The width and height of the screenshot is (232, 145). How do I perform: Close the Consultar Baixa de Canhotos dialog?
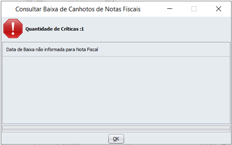[219, 9]
